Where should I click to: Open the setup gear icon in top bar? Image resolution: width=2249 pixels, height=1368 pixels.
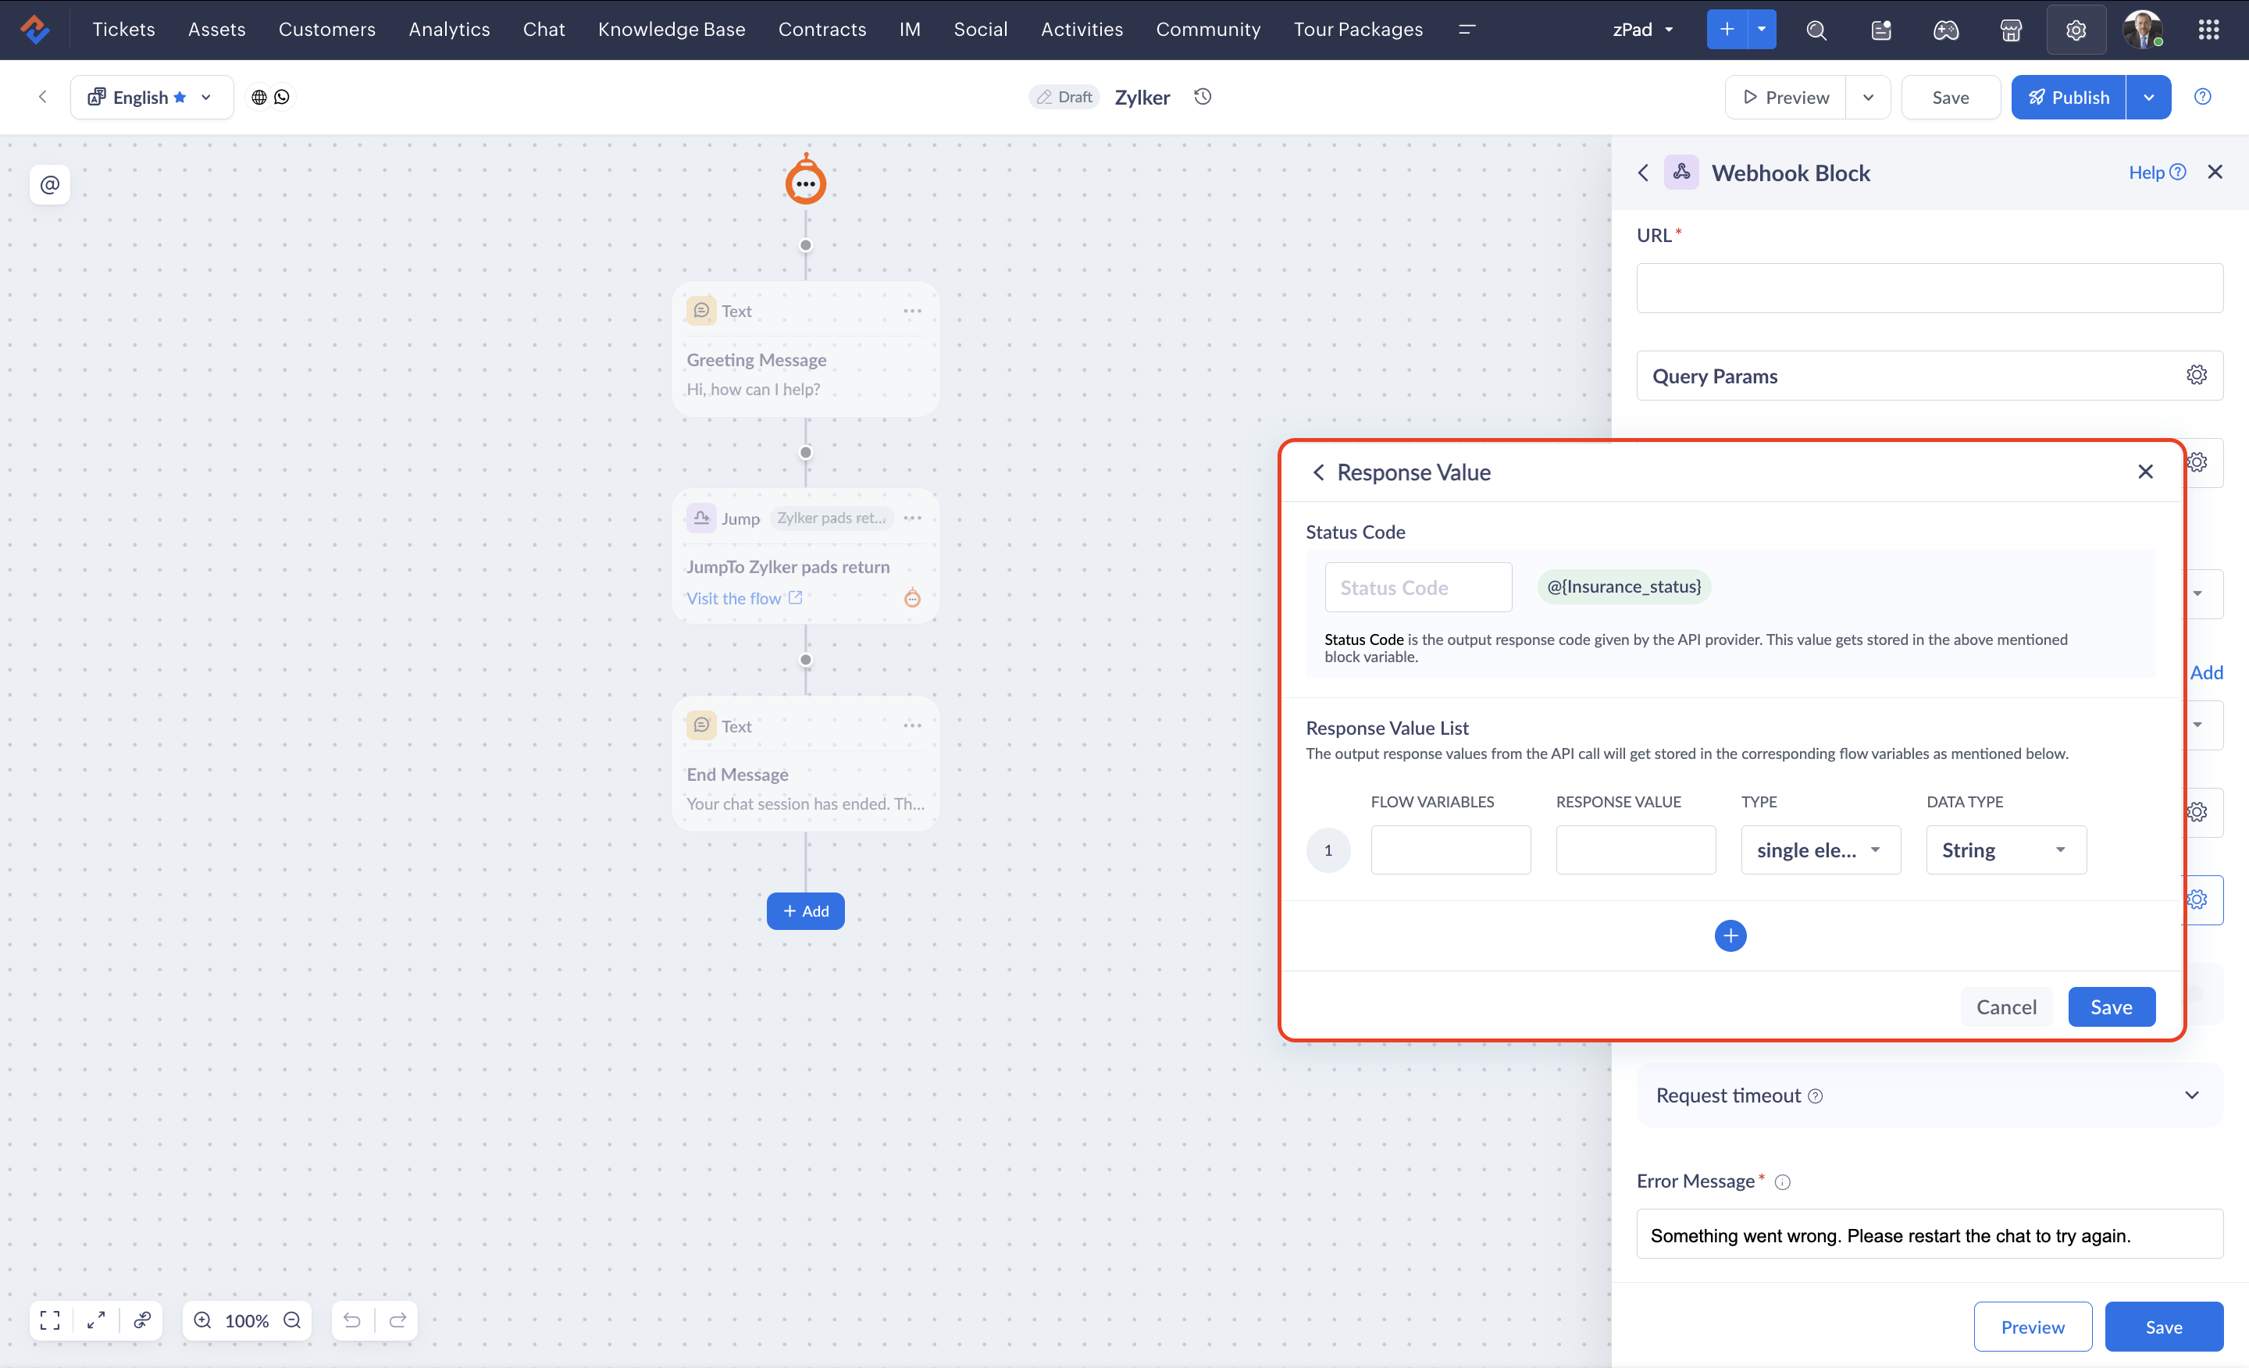(x=2076, y=30)
